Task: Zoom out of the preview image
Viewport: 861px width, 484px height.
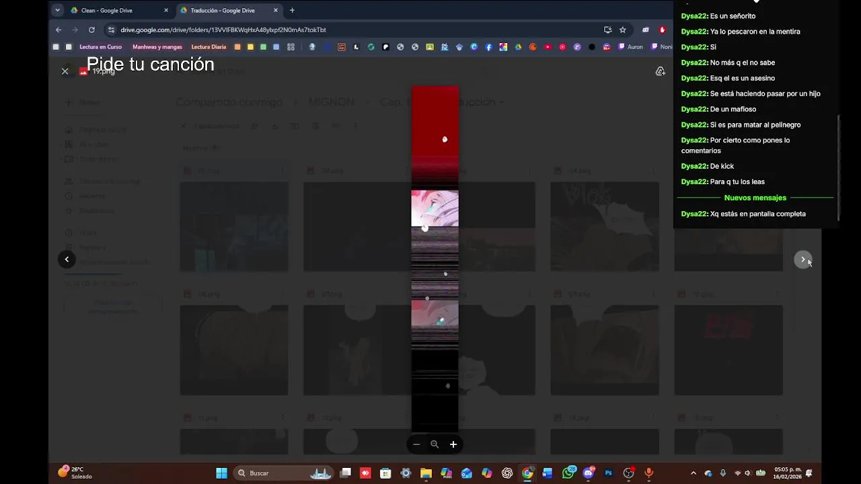Action: (x=416, y=444)
